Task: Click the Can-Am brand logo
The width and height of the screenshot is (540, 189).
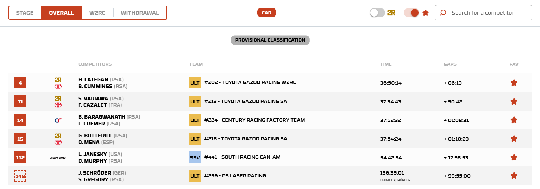Action: coord(58,158)
